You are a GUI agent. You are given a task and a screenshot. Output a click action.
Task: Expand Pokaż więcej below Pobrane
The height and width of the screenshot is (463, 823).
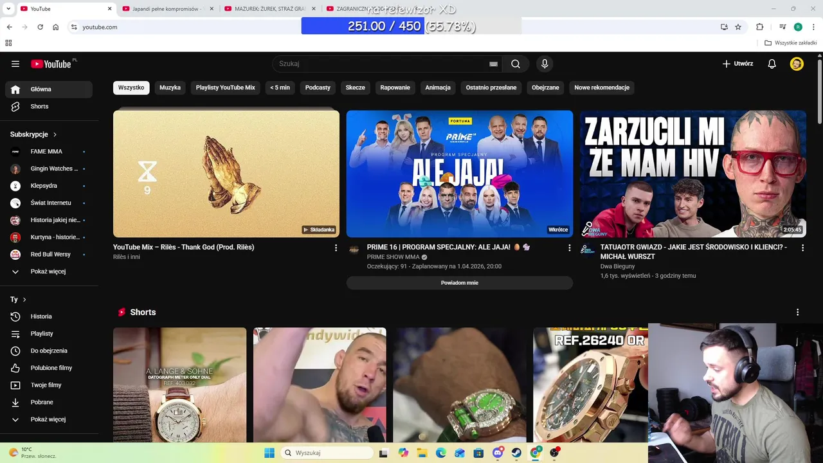point(49,419)
